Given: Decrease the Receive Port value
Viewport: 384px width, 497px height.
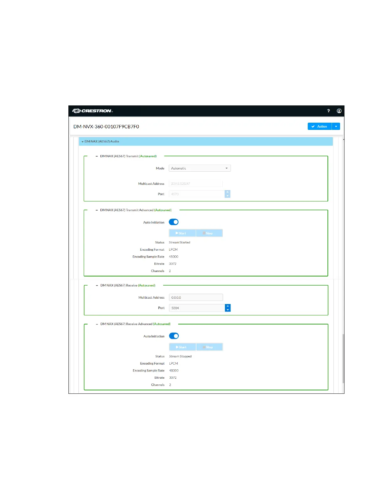Looking at the screenshot, I should pos(228,310).
